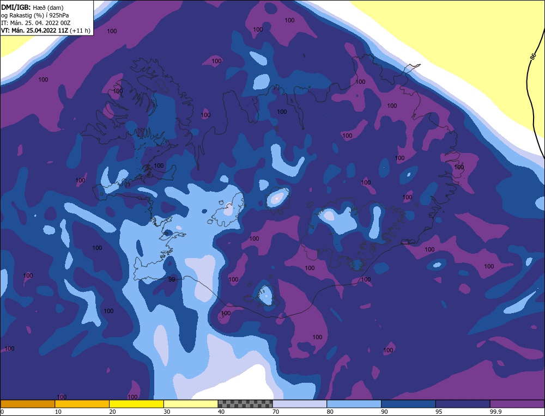Click the 'VT: Mán. 25.04.2022 11Z' valid time
The image size is (545, 416).
[34, 30]
